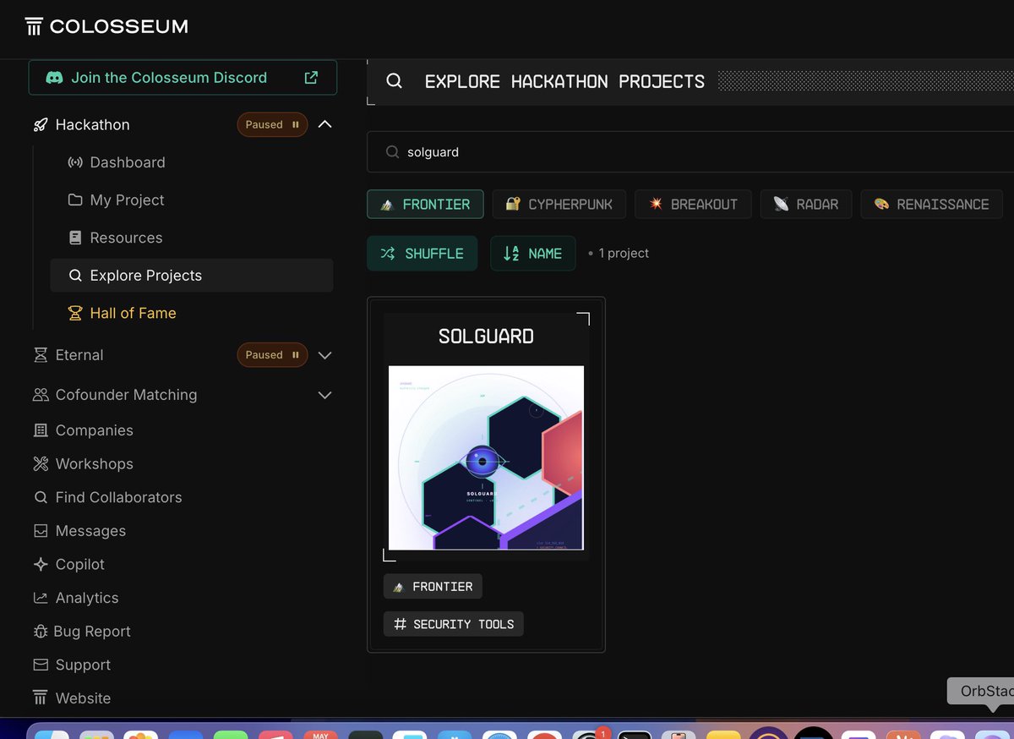Join the Colosseum Discord
This screenshot has height=739, width=1014.
tap(183, 78)
